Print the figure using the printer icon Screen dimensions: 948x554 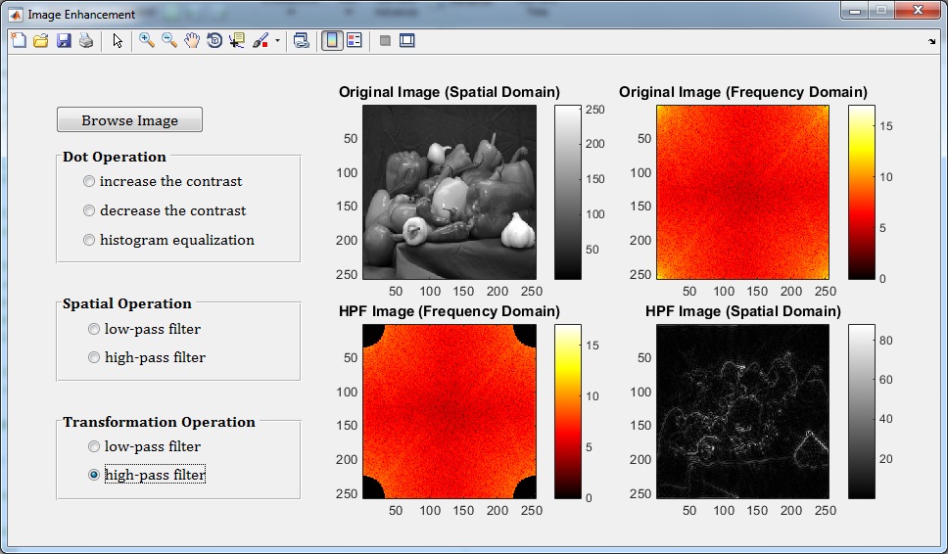(86, 40)
